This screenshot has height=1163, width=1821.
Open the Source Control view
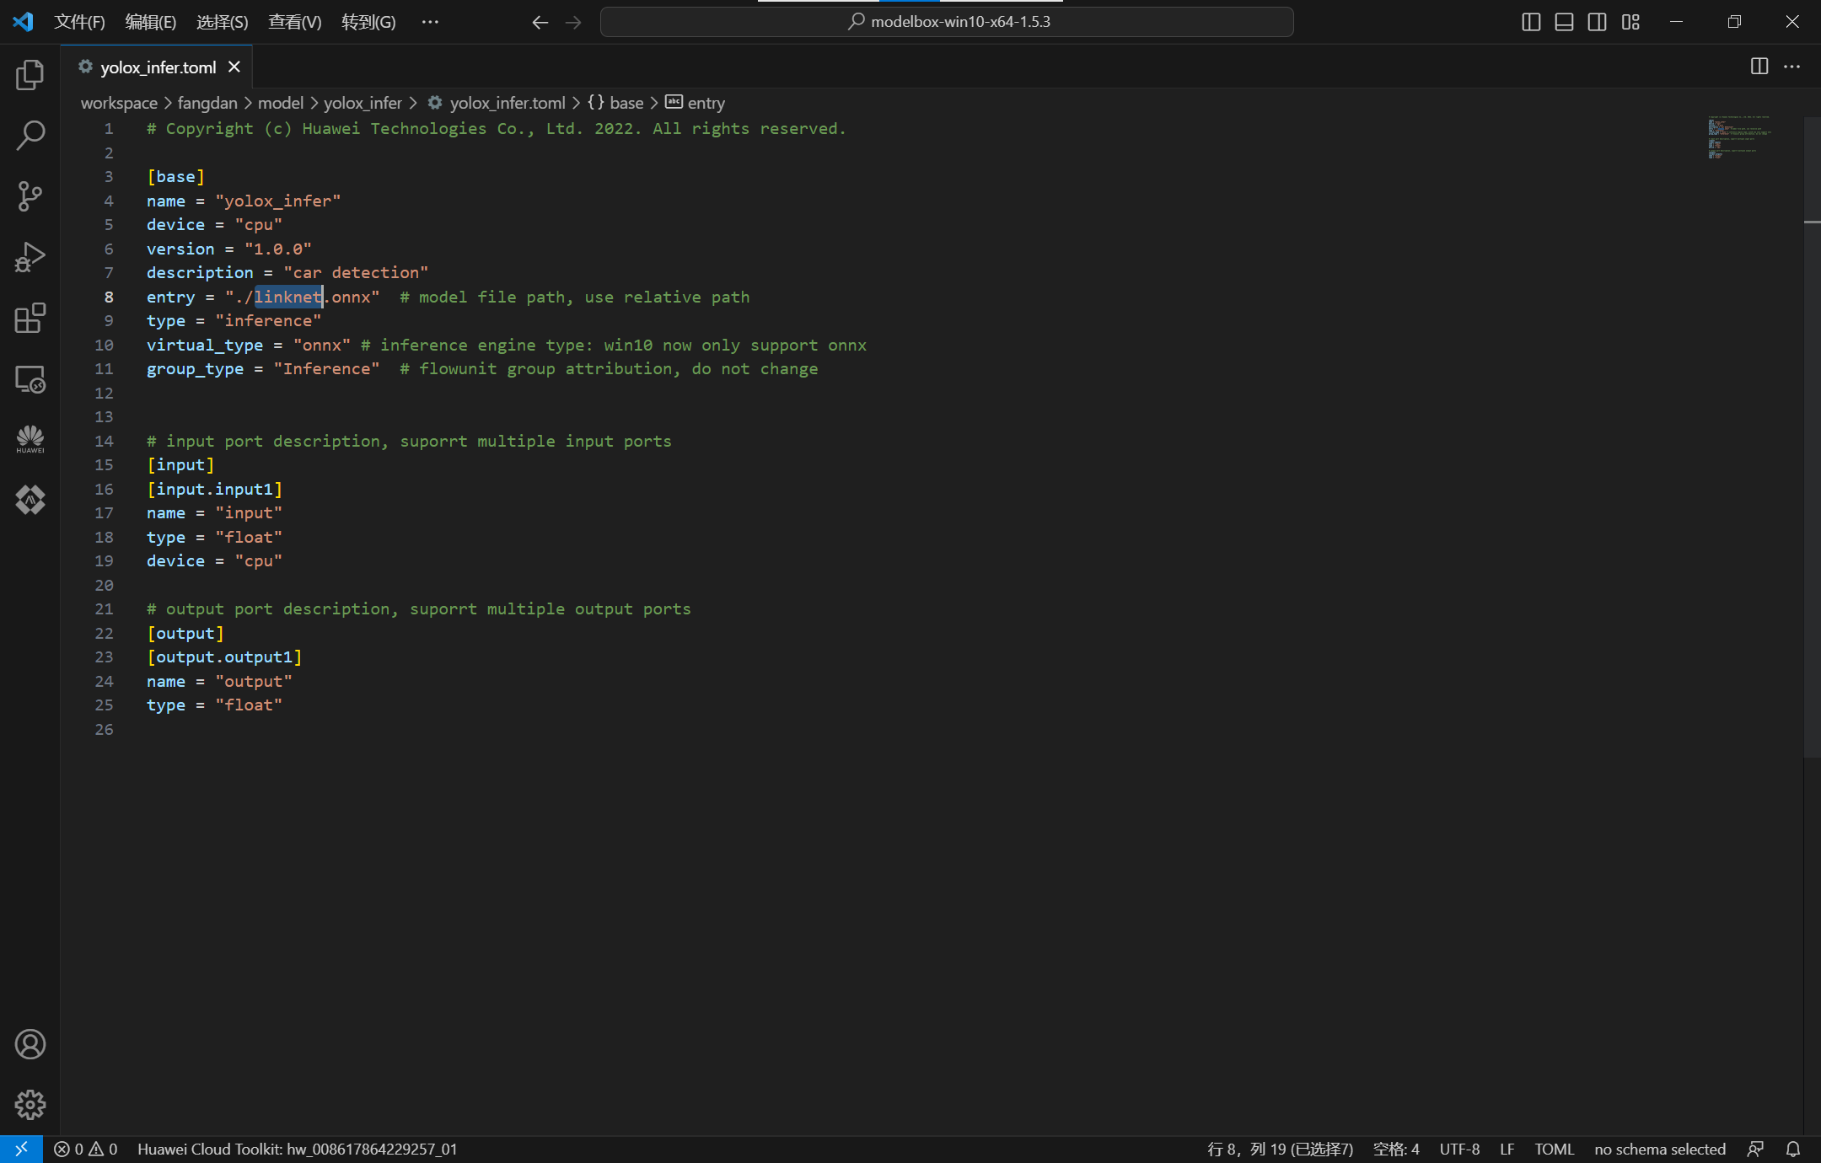coord(30,196)
